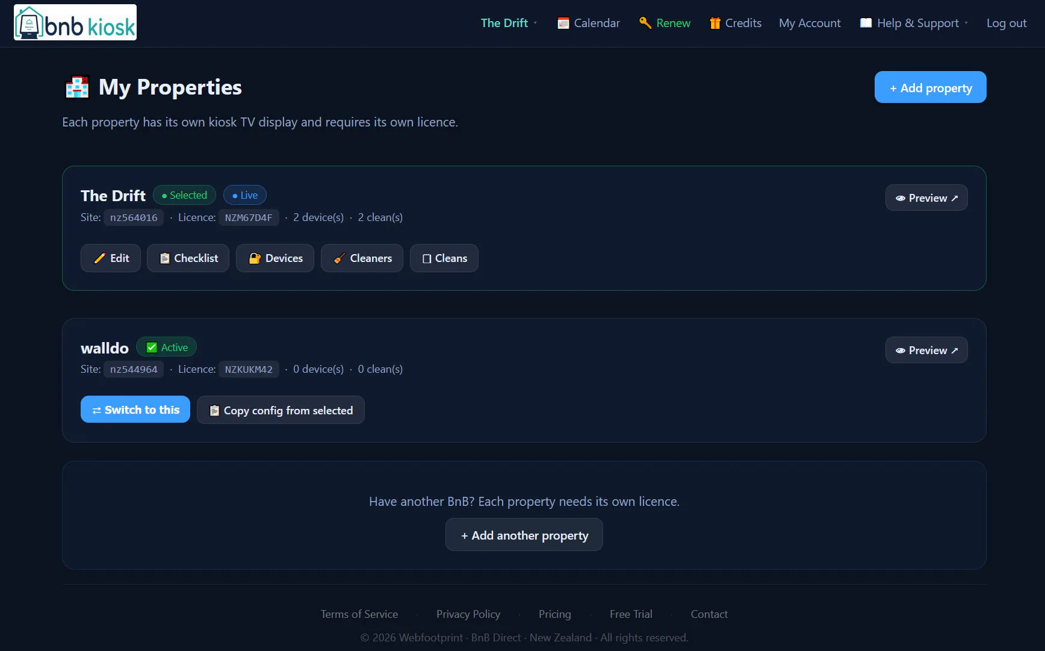Click the padlock icon on Devices button
Viewport: 1045px width, 651px height.
(x=255, y=258)
